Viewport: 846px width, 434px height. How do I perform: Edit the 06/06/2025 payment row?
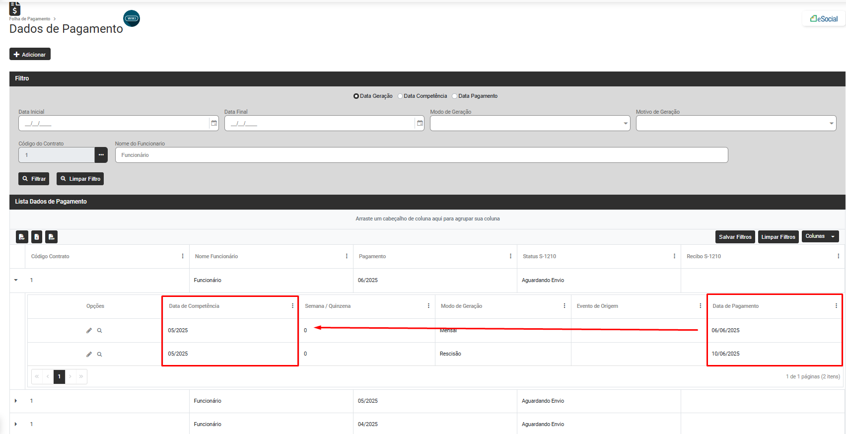tap(89, 330)
